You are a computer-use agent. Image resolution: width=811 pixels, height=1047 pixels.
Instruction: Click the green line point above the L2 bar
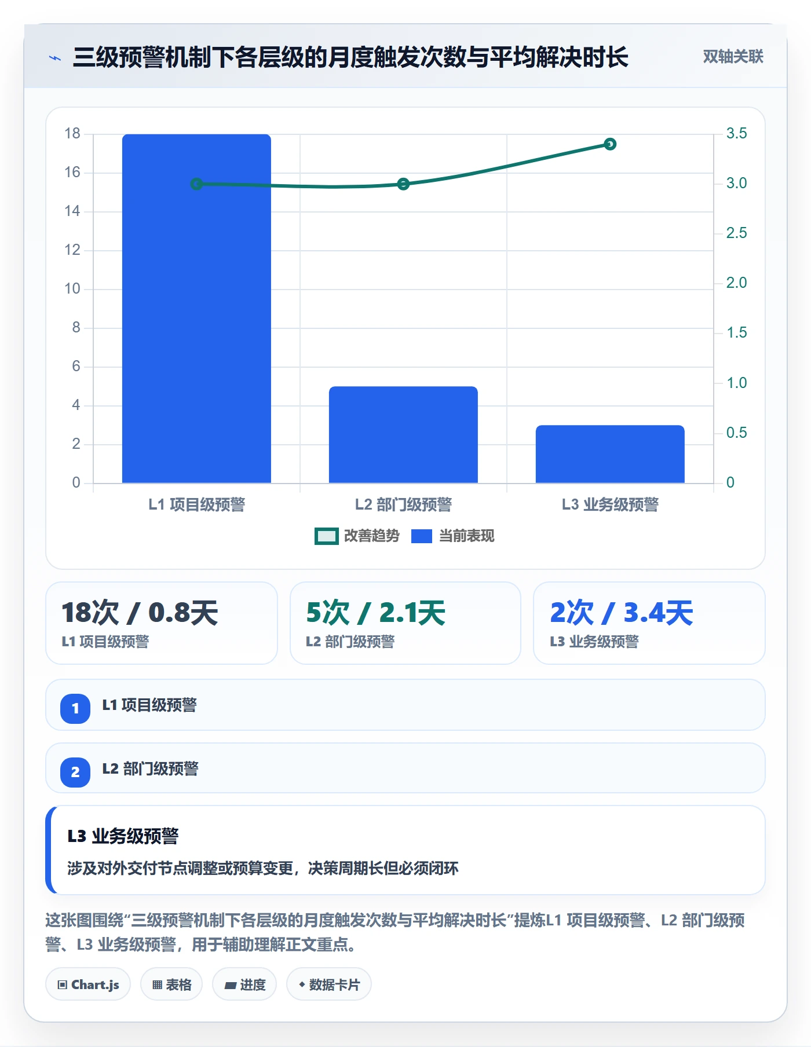(x=403, y=184)
